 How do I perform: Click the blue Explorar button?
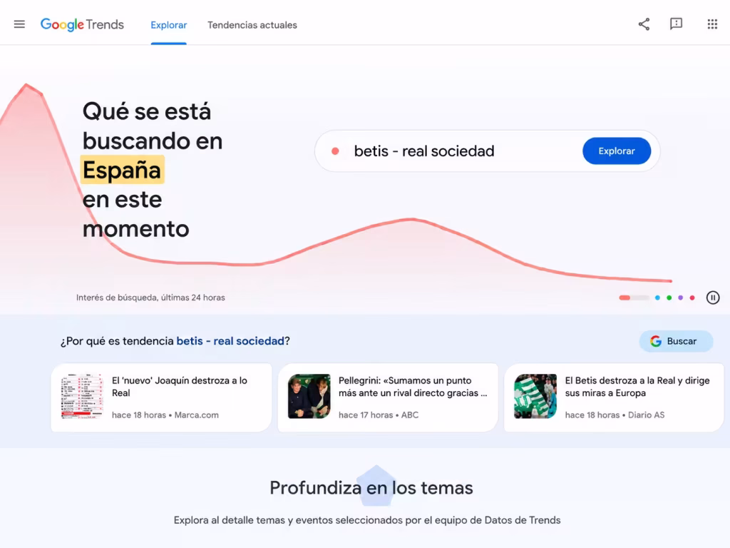pyautogui.click(x=617, y=151)
